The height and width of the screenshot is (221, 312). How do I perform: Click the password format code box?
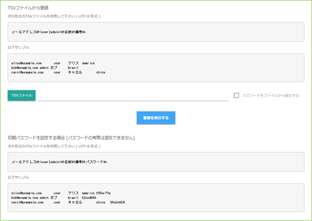click(156, 162)
